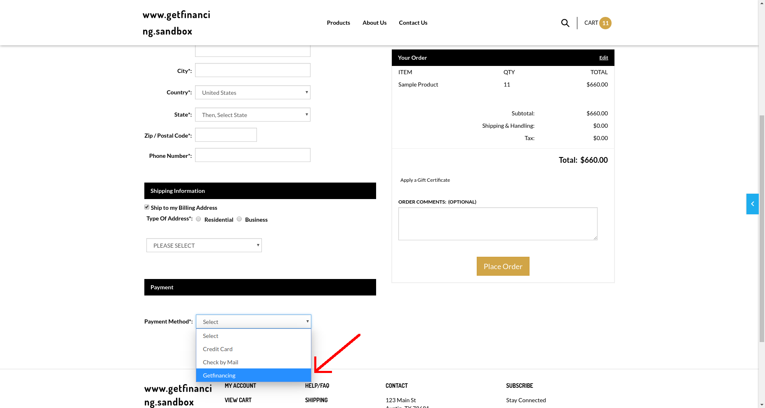765x408 pixels.
Task: Focus the City input field
Action: pyautogui.click(x=253, y=70)
